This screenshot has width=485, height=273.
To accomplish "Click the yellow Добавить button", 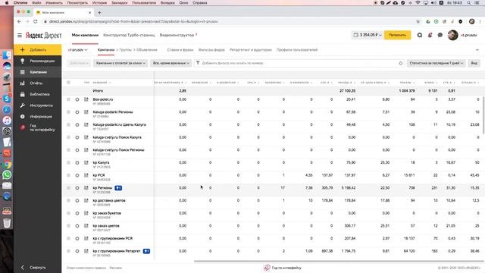I will point(37,50).
